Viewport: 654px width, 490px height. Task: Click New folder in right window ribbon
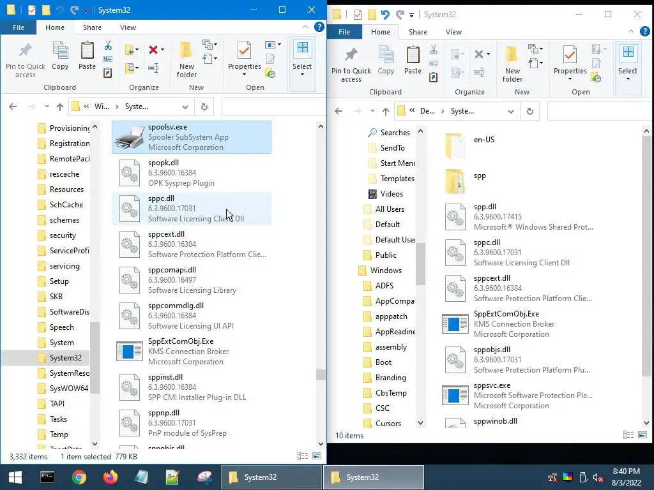(512, 64)
